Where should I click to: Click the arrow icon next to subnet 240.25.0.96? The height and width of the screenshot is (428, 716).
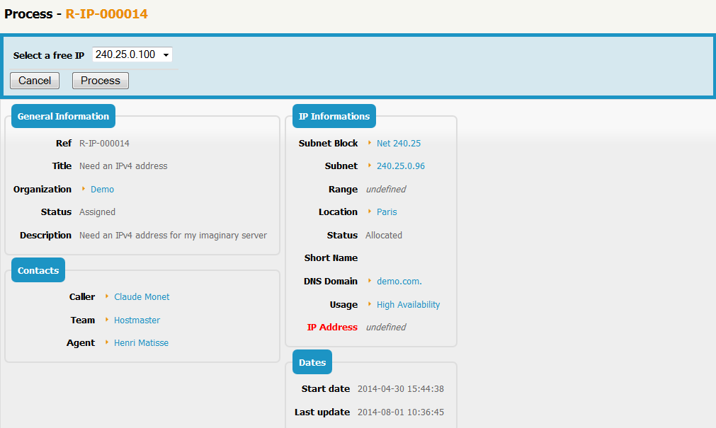coord(370,166)
